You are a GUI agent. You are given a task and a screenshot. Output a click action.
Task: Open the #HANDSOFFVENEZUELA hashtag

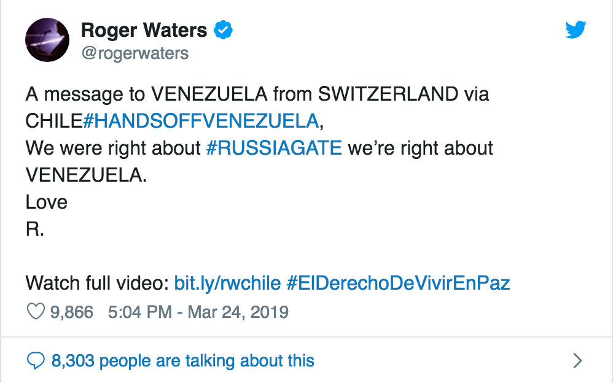201,121
